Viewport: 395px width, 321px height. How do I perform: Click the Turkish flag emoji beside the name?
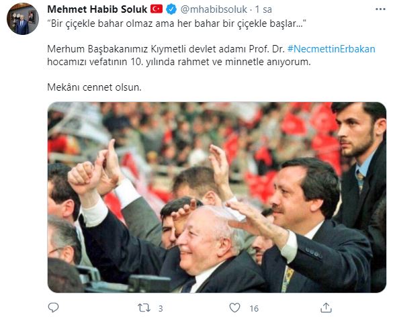tap(157, 9)
